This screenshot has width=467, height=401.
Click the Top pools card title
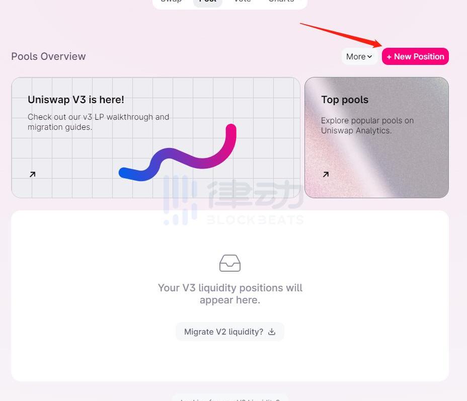click(x=345, y=100)
